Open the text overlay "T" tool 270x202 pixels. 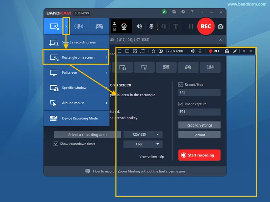[175, 26]
